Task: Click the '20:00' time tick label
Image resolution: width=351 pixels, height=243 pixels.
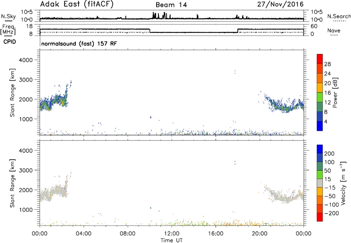Action: [x=260, y=234]
